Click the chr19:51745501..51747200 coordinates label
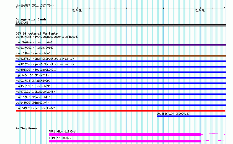This screenshot has width=233, height=144. 35,5
